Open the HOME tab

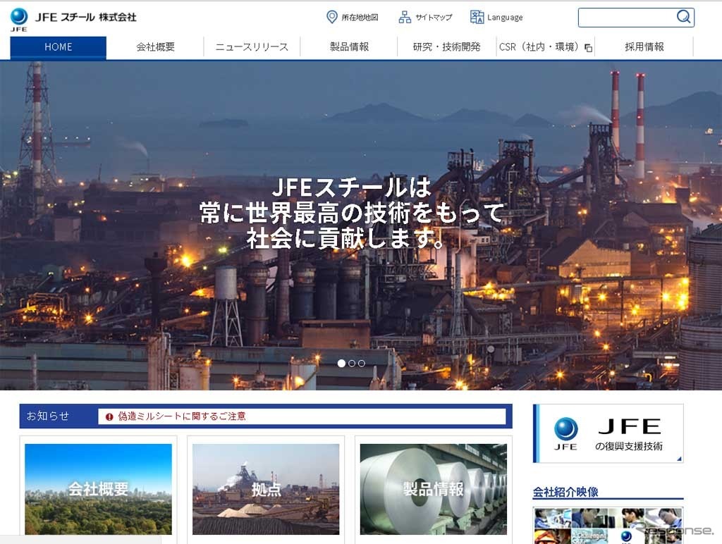tap(58, 47)
